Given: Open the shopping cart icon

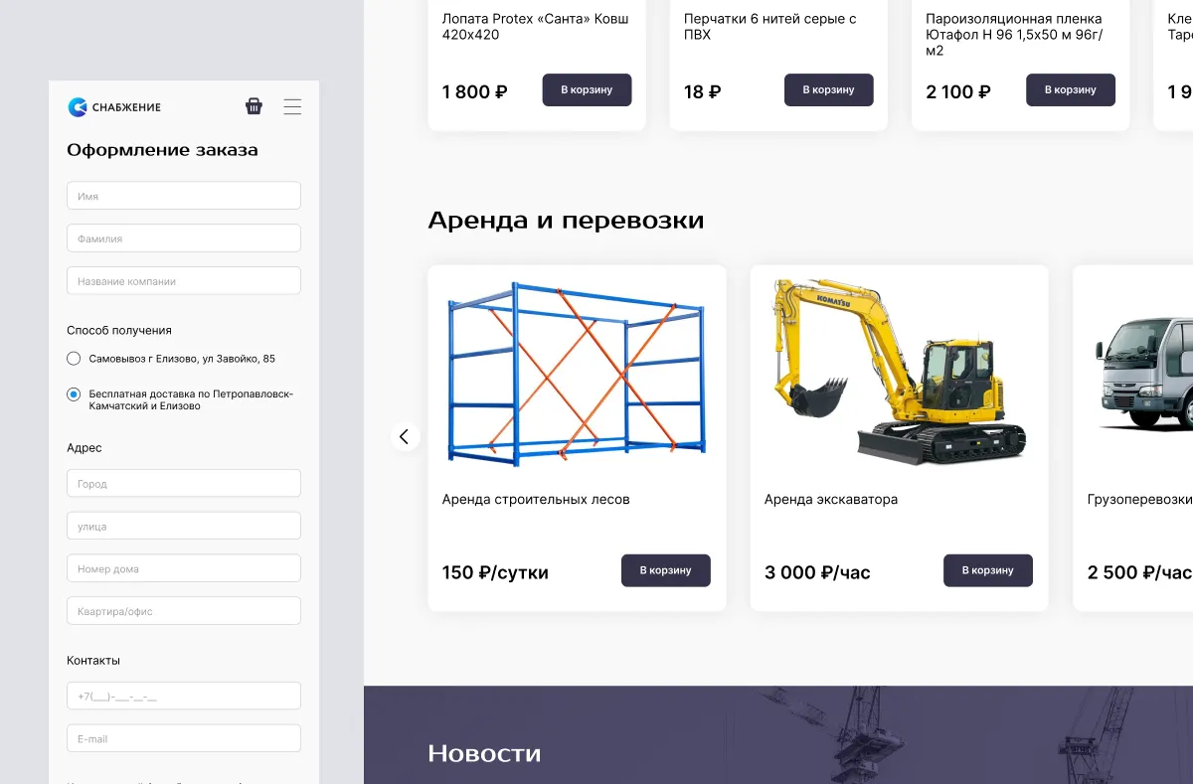Looking at the screenshot, I should [x=254, y=105].
